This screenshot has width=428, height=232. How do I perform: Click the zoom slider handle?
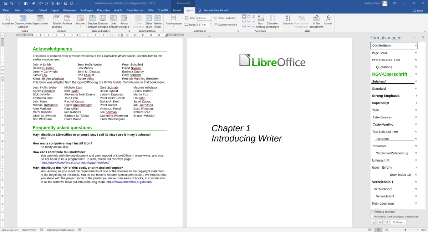click(x=405, y=230)
